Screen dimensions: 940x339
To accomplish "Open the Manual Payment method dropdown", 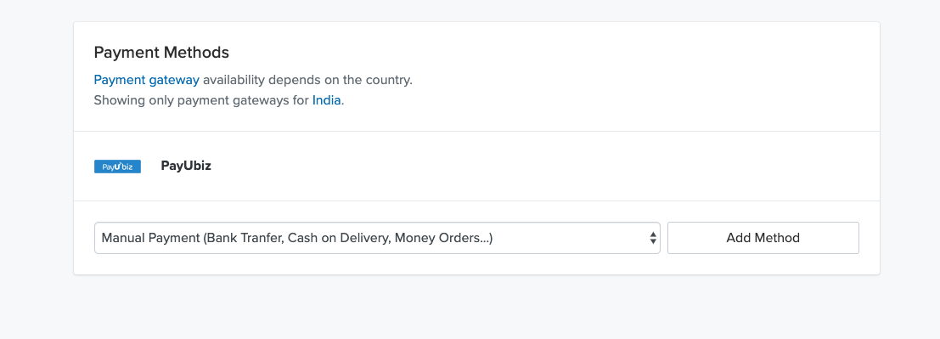I will click(377, 238).
